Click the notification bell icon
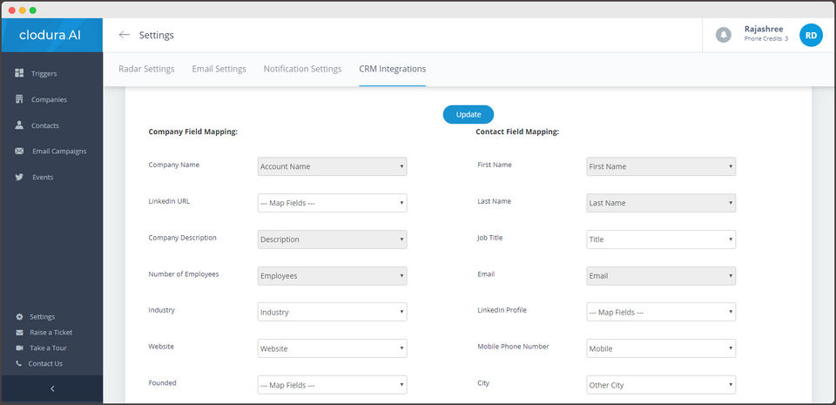Viewport: 836px width, 405px height. point(723,35)
